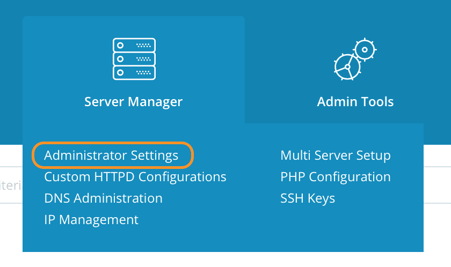Select the Server Manager tab label
The height and width of the screenshot is (267, 451).
click(x=133, y=101)
